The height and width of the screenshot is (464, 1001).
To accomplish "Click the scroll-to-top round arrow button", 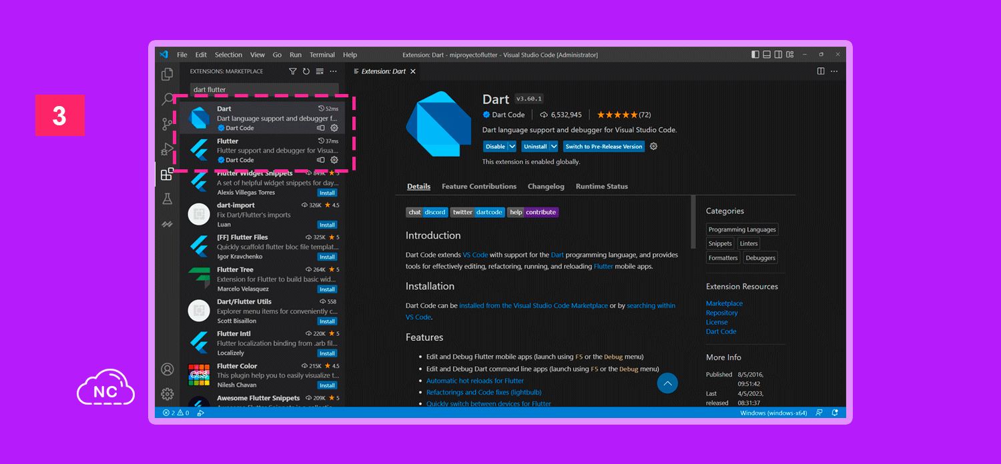I will (667, 383).
